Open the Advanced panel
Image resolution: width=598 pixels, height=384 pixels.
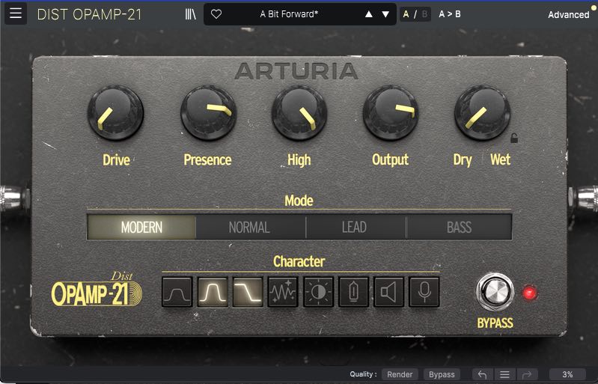(568, 15)
